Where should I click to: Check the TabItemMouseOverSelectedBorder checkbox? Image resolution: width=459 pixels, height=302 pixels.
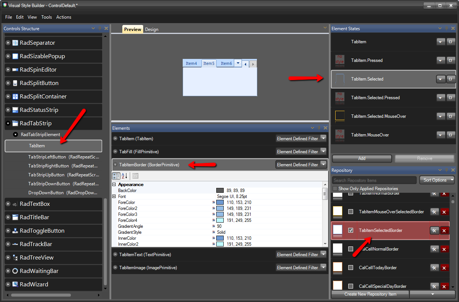pos(350,212)
